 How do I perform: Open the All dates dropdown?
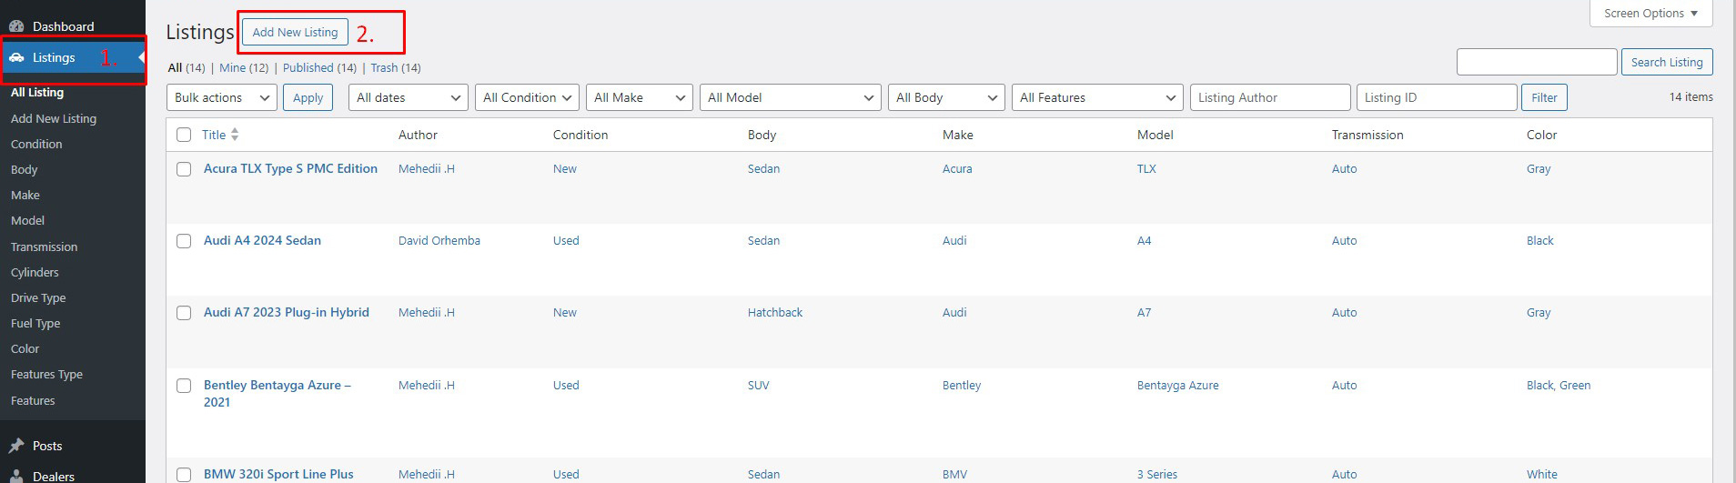[x=409, y=97]
